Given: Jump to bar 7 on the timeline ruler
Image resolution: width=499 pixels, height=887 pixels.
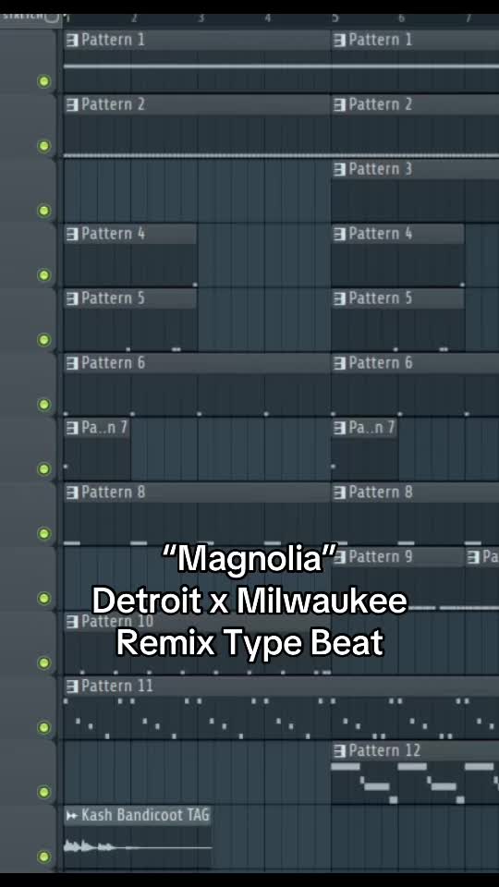Looking at the screenshot, I should (x=468, y=18).
